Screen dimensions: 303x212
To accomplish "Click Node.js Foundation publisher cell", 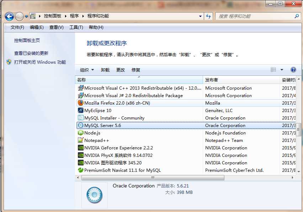I will (225, 133).
